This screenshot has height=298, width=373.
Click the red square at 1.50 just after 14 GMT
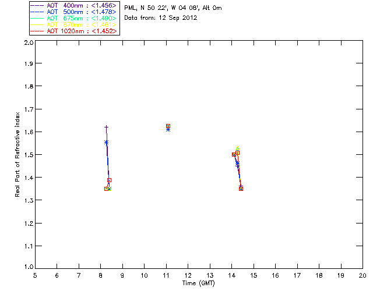tap(234, 155)
